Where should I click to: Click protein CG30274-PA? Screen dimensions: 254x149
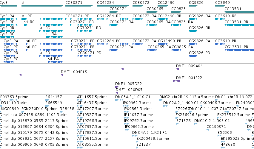point(114,50)
